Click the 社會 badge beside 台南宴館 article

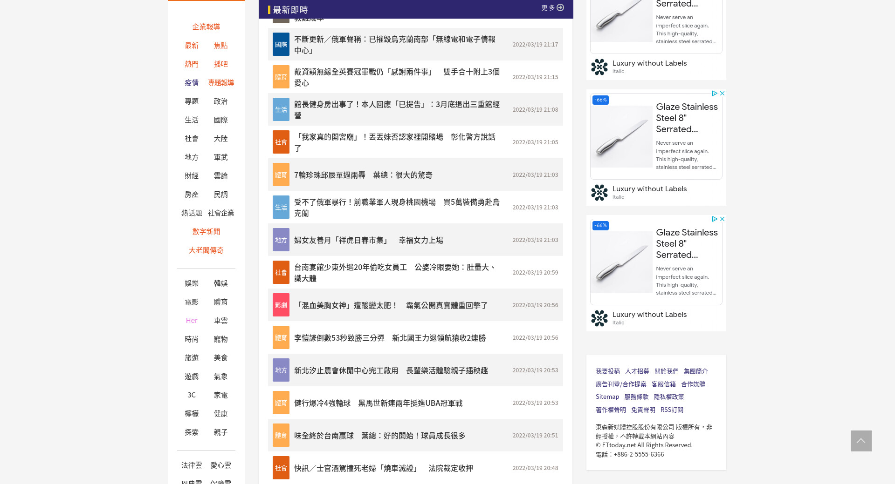(x=281, y=273)
